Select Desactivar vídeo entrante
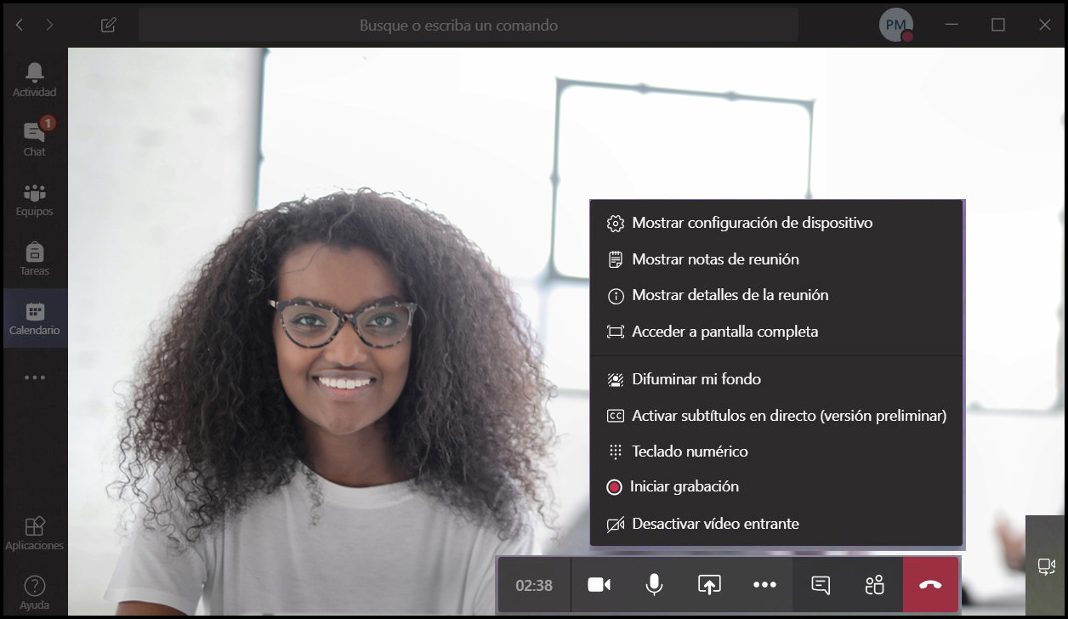 tap(715, 524)
